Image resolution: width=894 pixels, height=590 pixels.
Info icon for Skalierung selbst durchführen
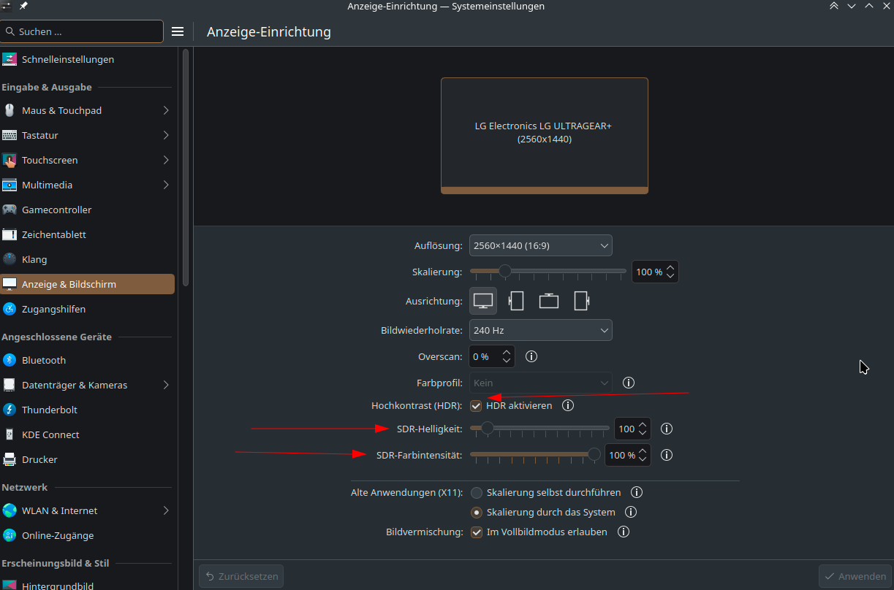(637, 492)
